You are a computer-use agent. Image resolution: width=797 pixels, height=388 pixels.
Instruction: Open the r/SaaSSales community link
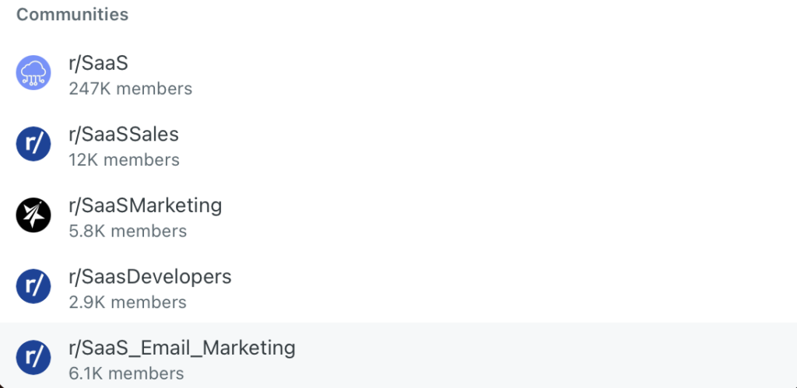coord(124,135)
